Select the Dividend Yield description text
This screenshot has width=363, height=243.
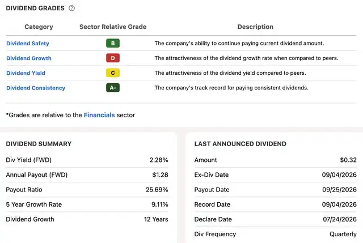(x=230, y=73)
